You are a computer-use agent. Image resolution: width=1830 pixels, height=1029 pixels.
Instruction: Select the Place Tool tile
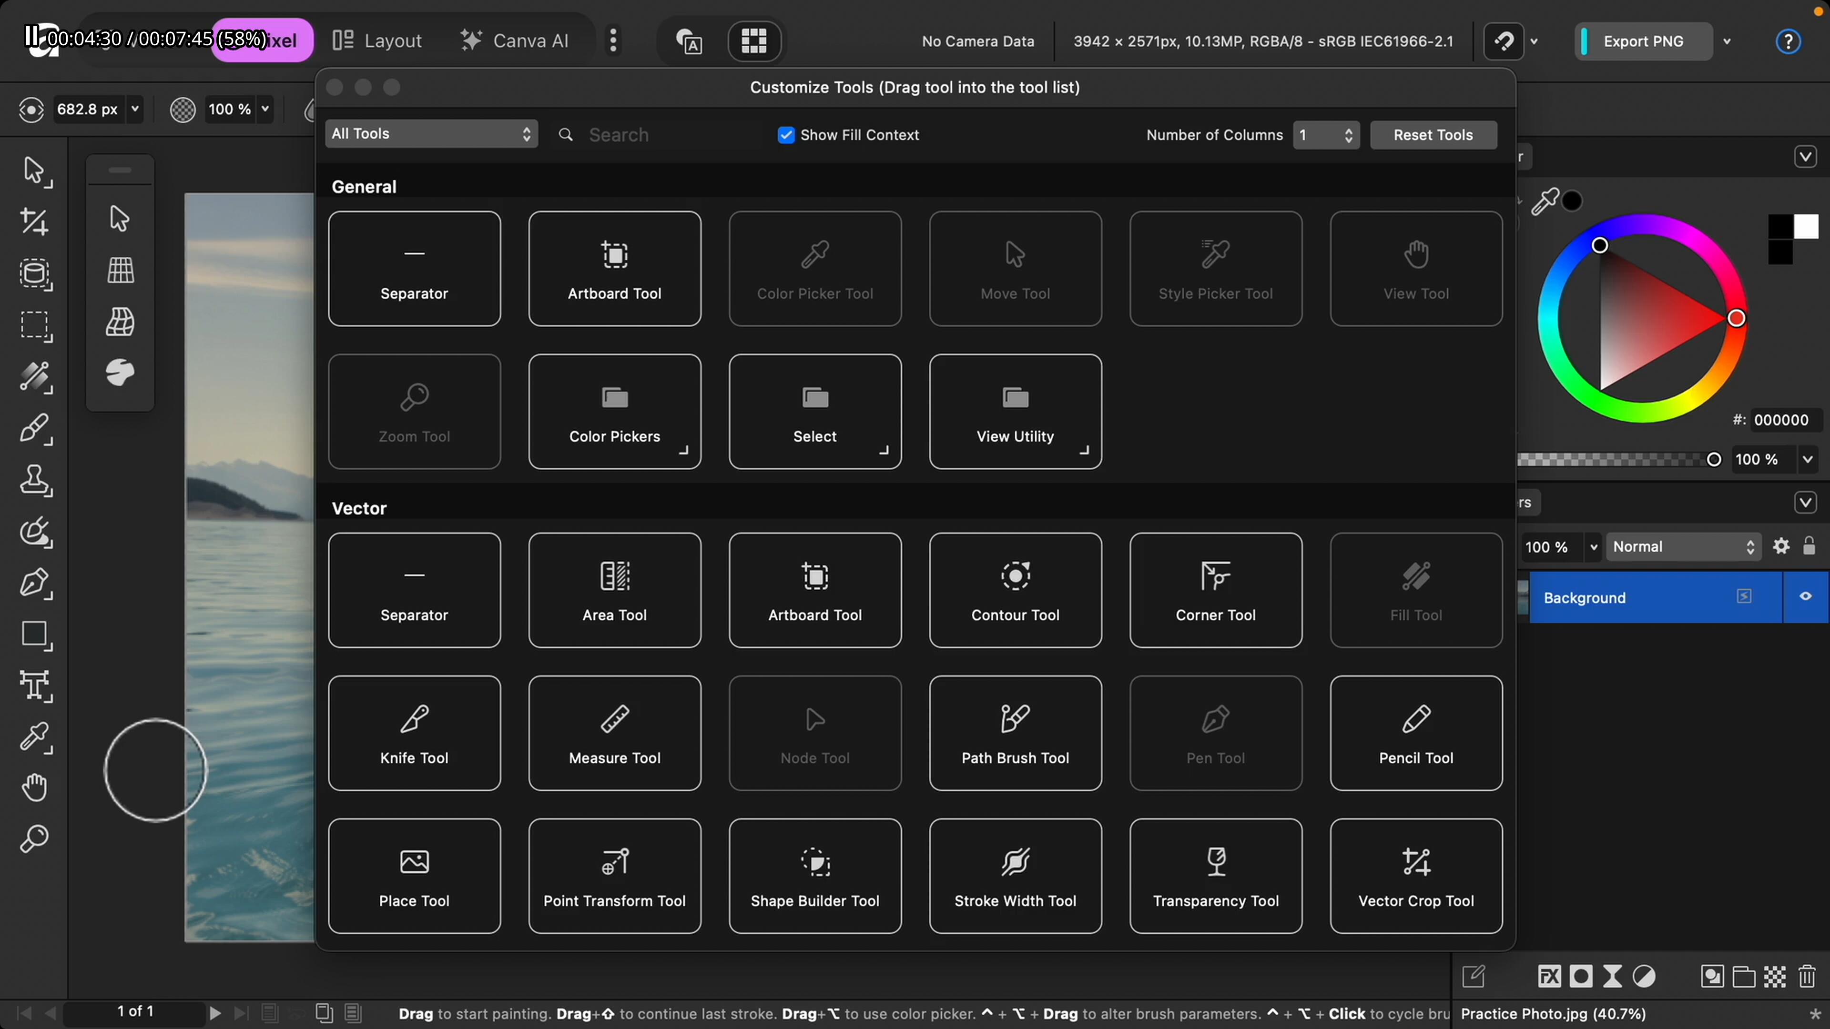(414, 876)
